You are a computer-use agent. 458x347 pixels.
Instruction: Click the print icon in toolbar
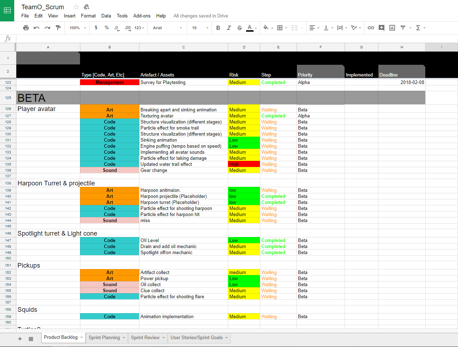[x=26, y=28]
